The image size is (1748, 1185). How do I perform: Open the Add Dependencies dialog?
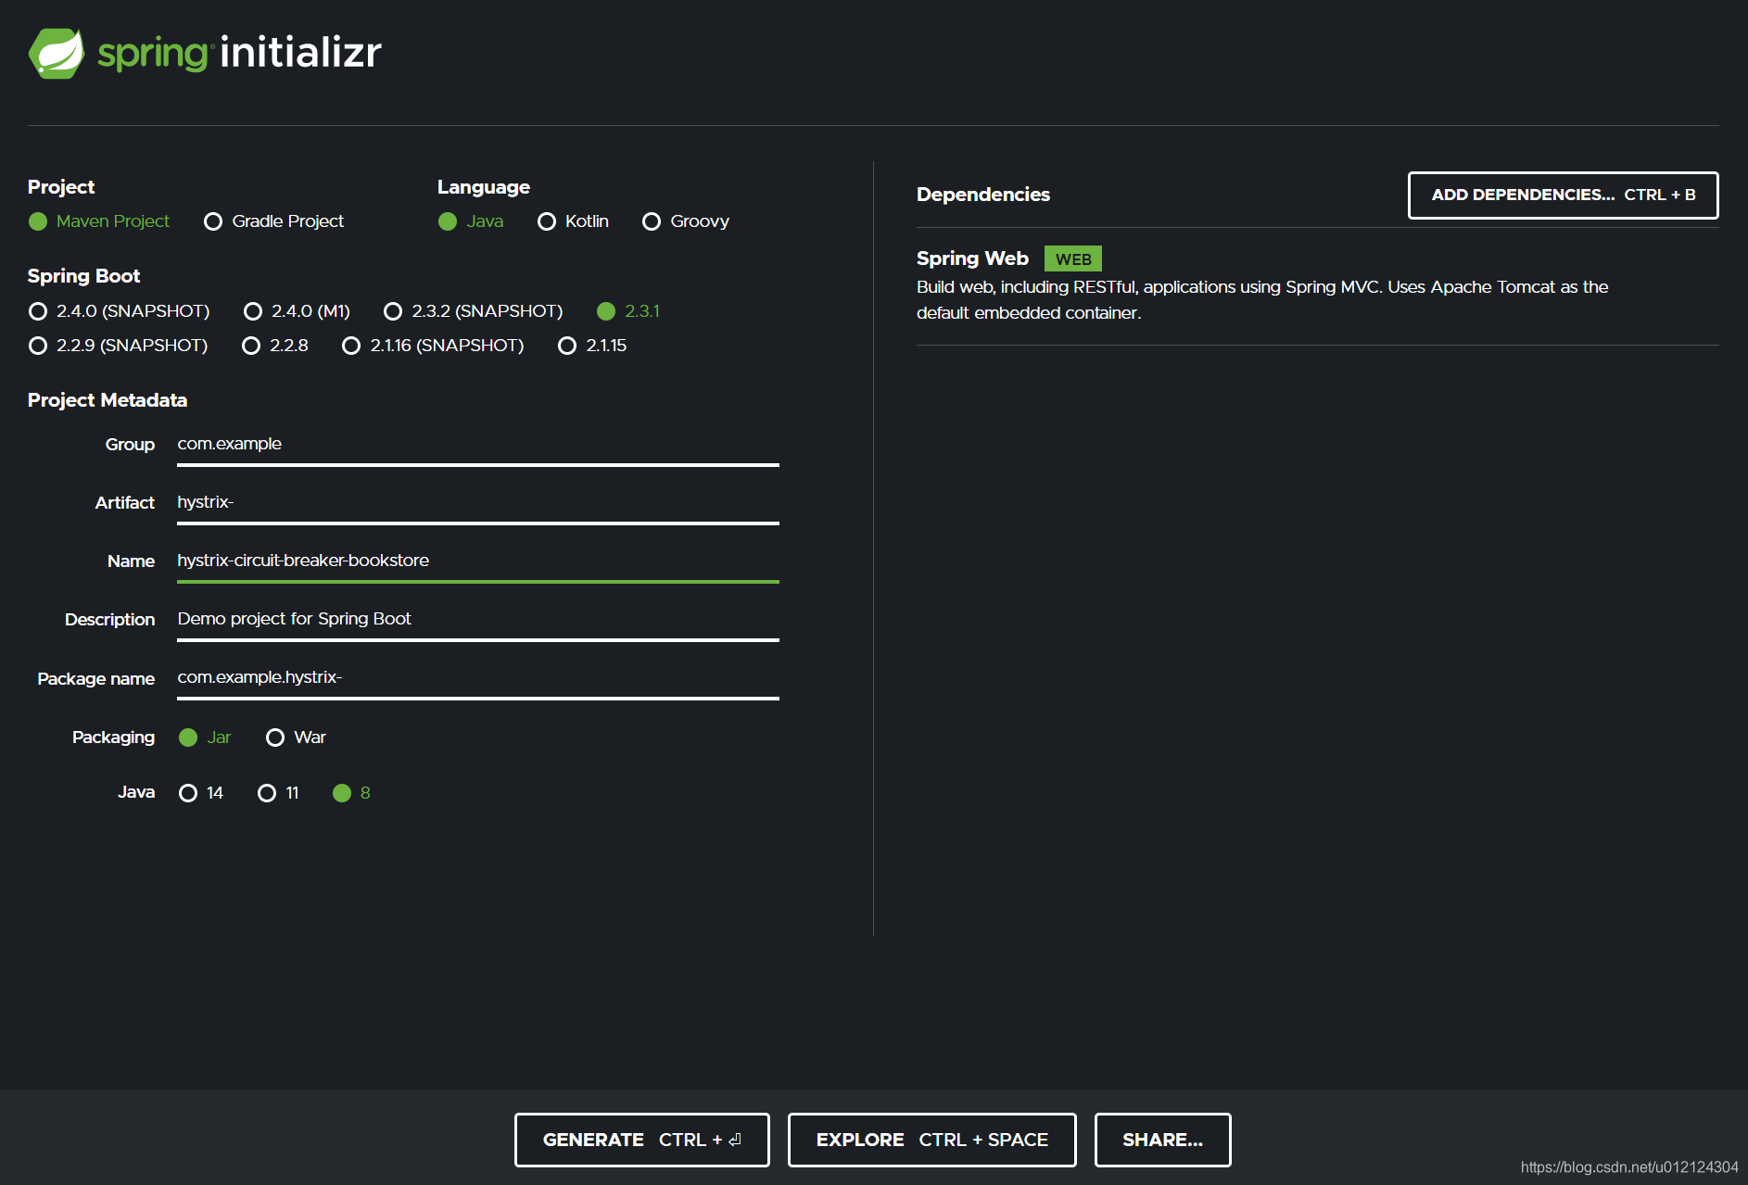(1563, 195)
